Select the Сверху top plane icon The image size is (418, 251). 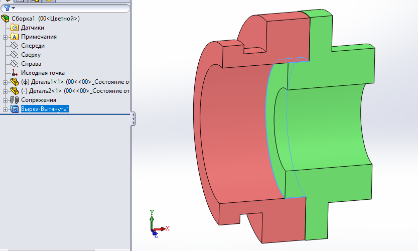pyautogui.click(x=14, y=55)
